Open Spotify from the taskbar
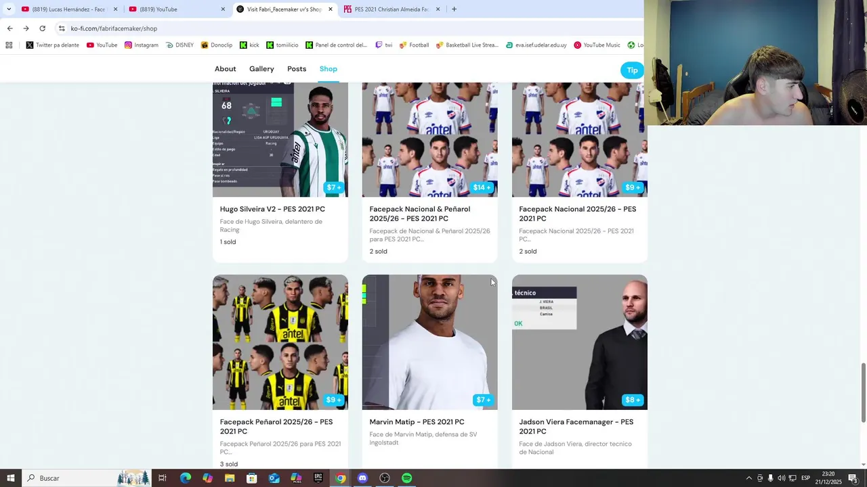 406,478
